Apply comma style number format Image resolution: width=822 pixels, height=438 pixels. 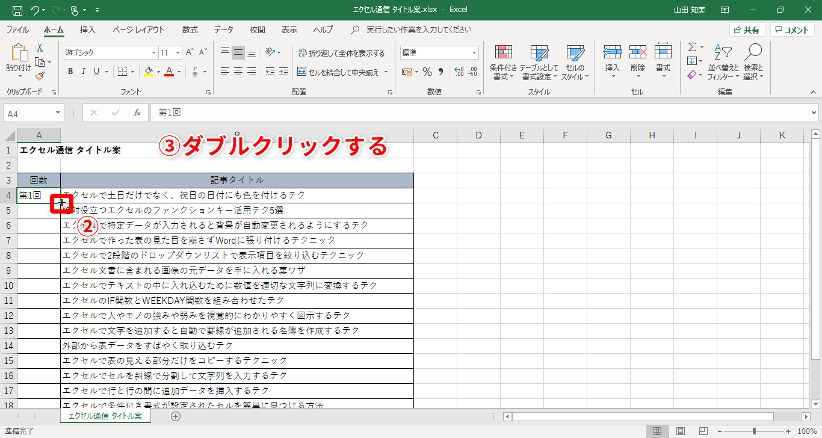coord(440,72)
